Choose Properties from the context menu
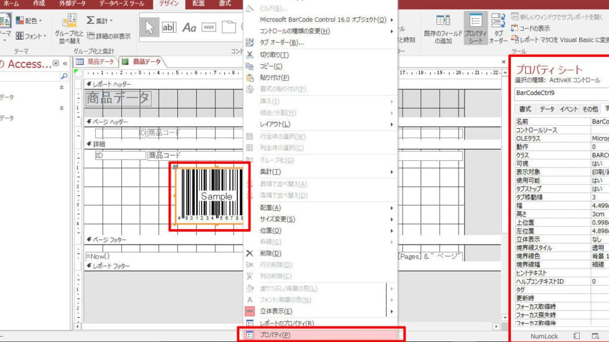 click(x=275, y=335)
